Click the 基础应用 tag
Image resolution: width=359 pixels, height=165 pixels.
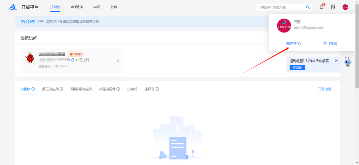(75, 54)
